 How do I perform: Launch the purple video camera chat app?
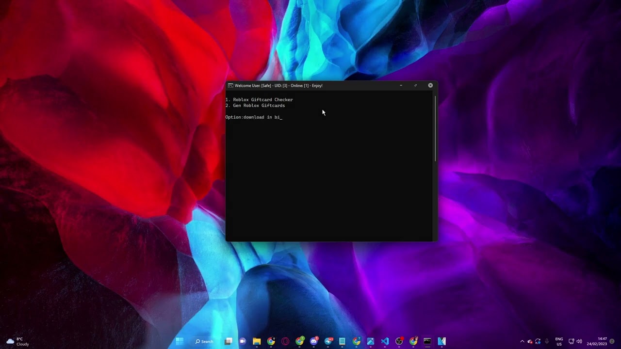point(243,341)
